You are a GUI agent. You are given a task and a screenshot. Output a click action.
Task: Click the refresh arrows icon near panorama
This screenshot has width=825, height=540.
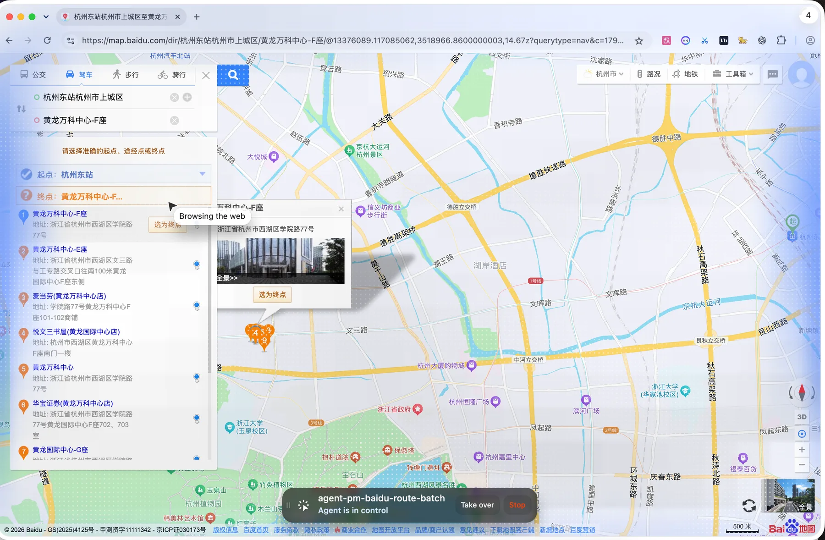point(749,506)
